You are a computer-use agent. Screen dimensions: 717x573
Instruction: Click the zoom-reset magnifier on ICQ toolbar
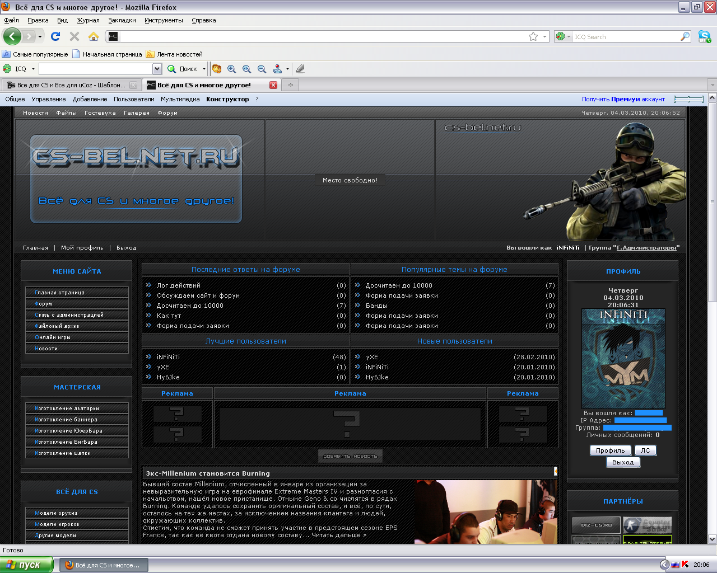tap(247, 69)
